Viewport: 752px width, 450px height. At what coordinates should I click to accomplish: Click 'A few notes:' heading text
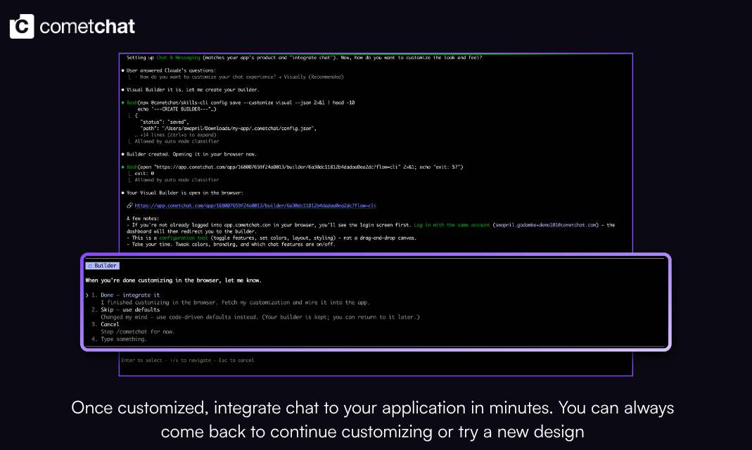143,219
